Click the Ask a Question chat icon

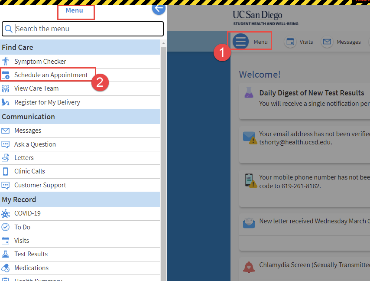point(6,144)
